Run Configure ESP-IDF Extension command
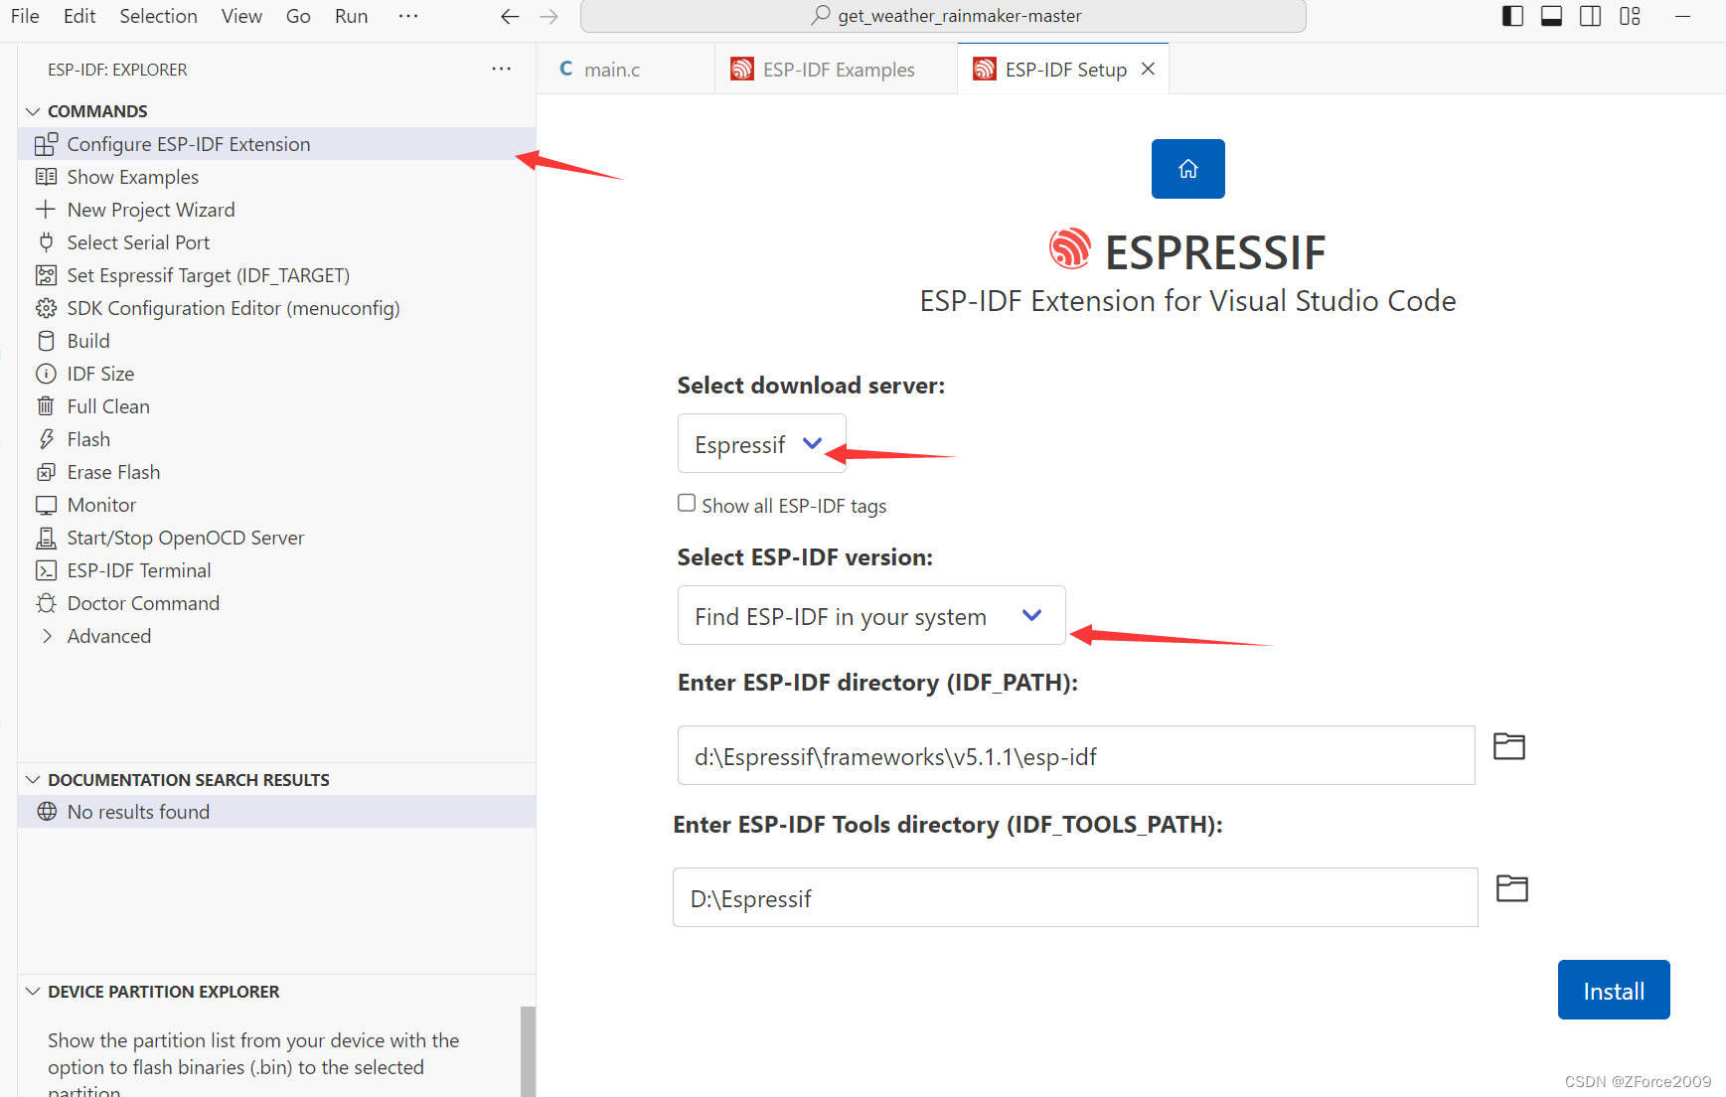Screen dimensions: 1726x1097 pyautogui.click(x=276, y=144)
